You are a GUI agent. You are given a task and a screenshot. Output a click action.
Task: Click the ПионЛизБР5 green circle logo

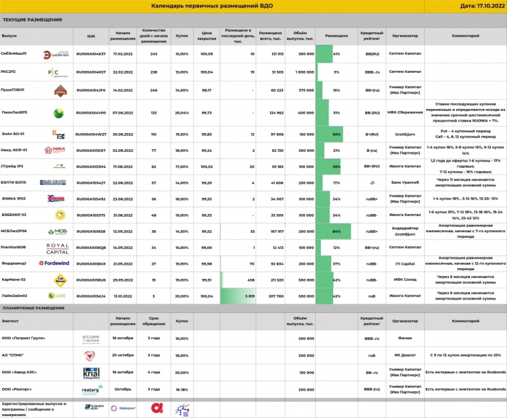(x=58, y=113)
